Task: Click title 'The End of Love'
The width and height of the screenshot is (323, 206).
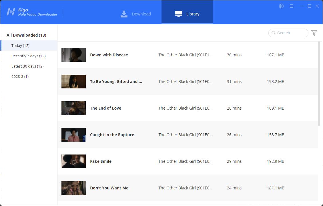Action: pyautogui.click(x=105, y=108)
